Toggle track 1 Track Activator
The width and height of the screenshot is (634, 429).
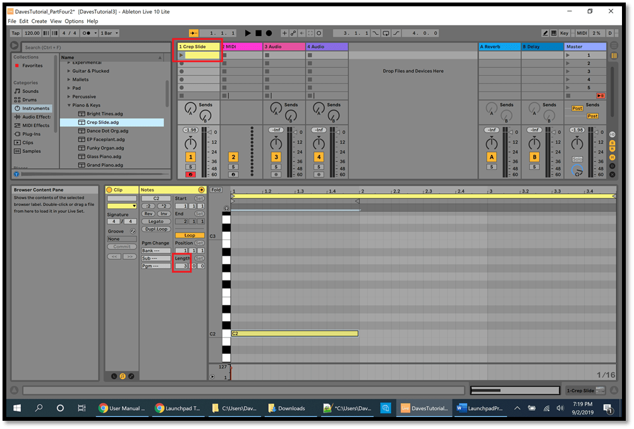[x=190, y=157]
